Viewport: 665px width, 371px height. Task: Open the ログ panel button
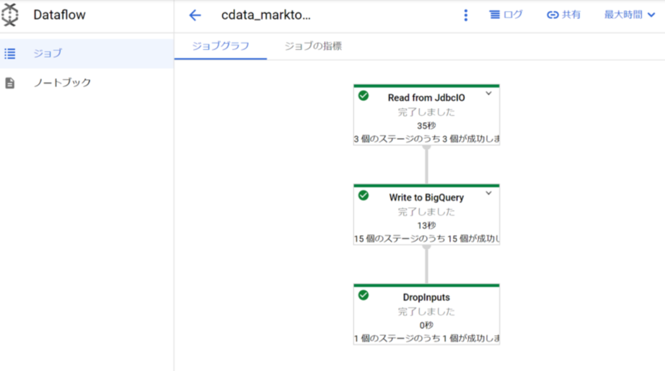[506, 15]
